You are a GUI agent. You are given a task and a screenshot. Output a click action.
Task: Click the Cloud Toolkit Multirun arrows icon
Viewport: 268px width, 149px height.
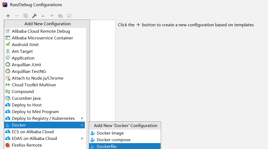tap(8, 85)
